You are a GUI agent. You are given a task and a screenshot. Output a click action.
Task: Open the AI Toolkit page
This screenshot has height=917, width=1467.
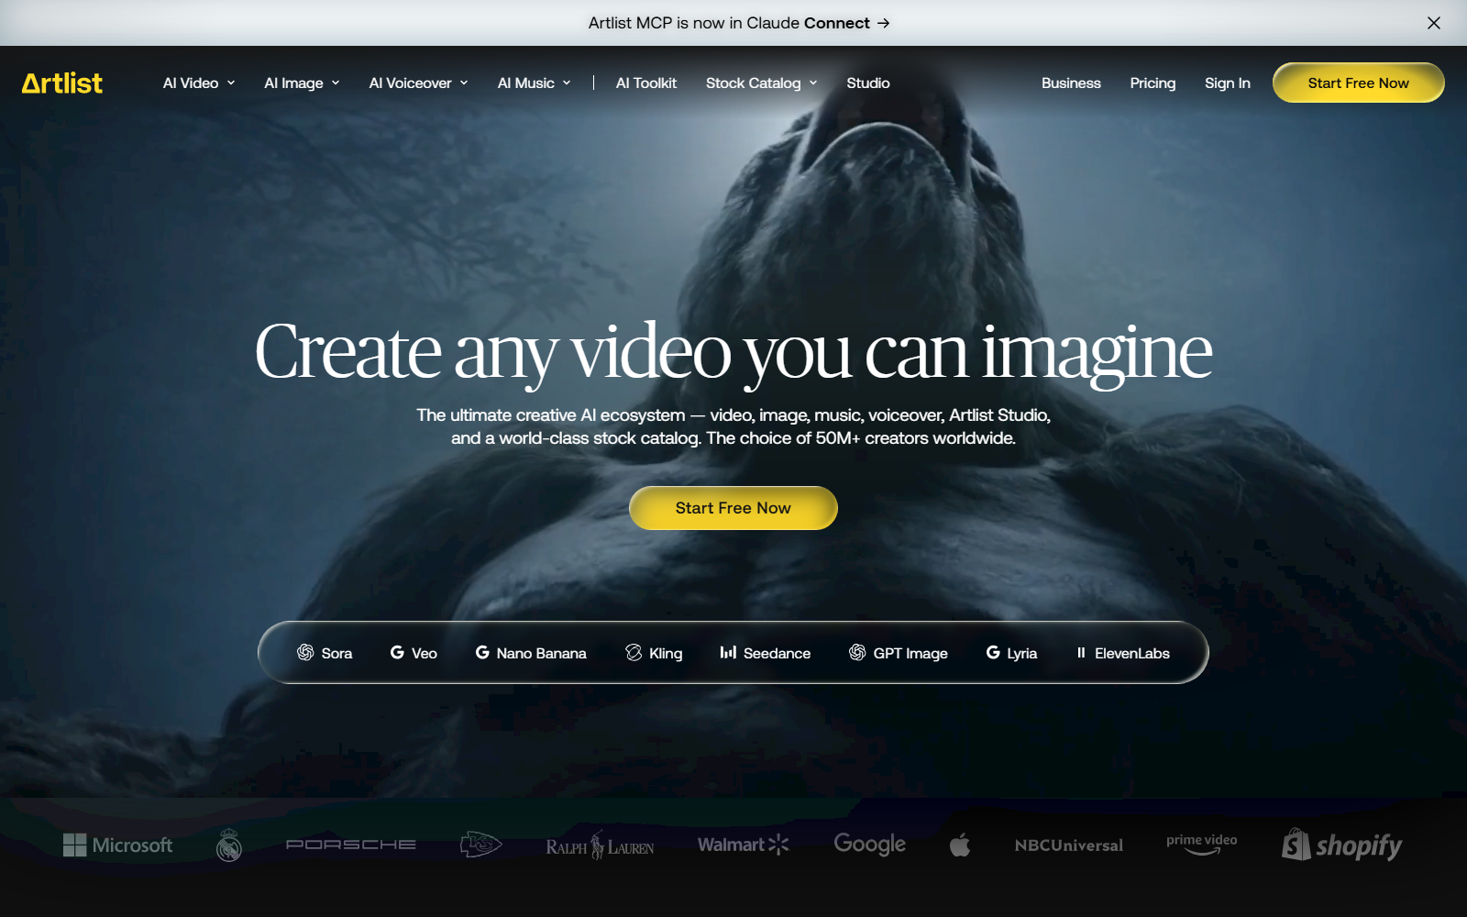click(x=646, y=83)
